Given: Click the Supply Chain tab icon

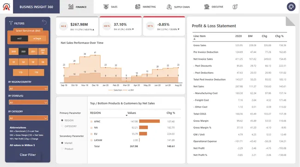Looking at the screenshot, I should click(x=169, y=7).
